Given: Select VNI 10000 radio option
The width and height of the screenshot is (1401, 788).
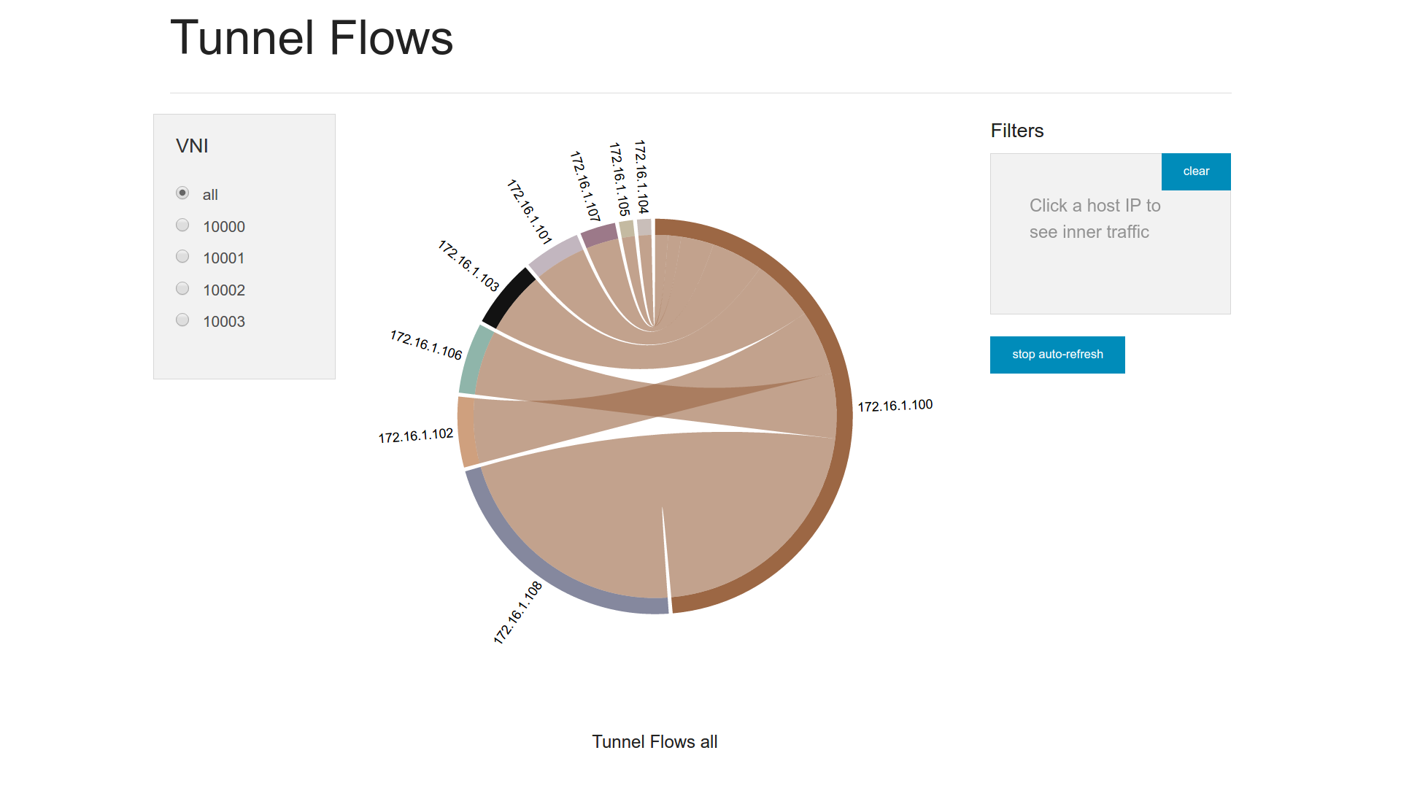Looking at the screenshot, I should (182, 225).
